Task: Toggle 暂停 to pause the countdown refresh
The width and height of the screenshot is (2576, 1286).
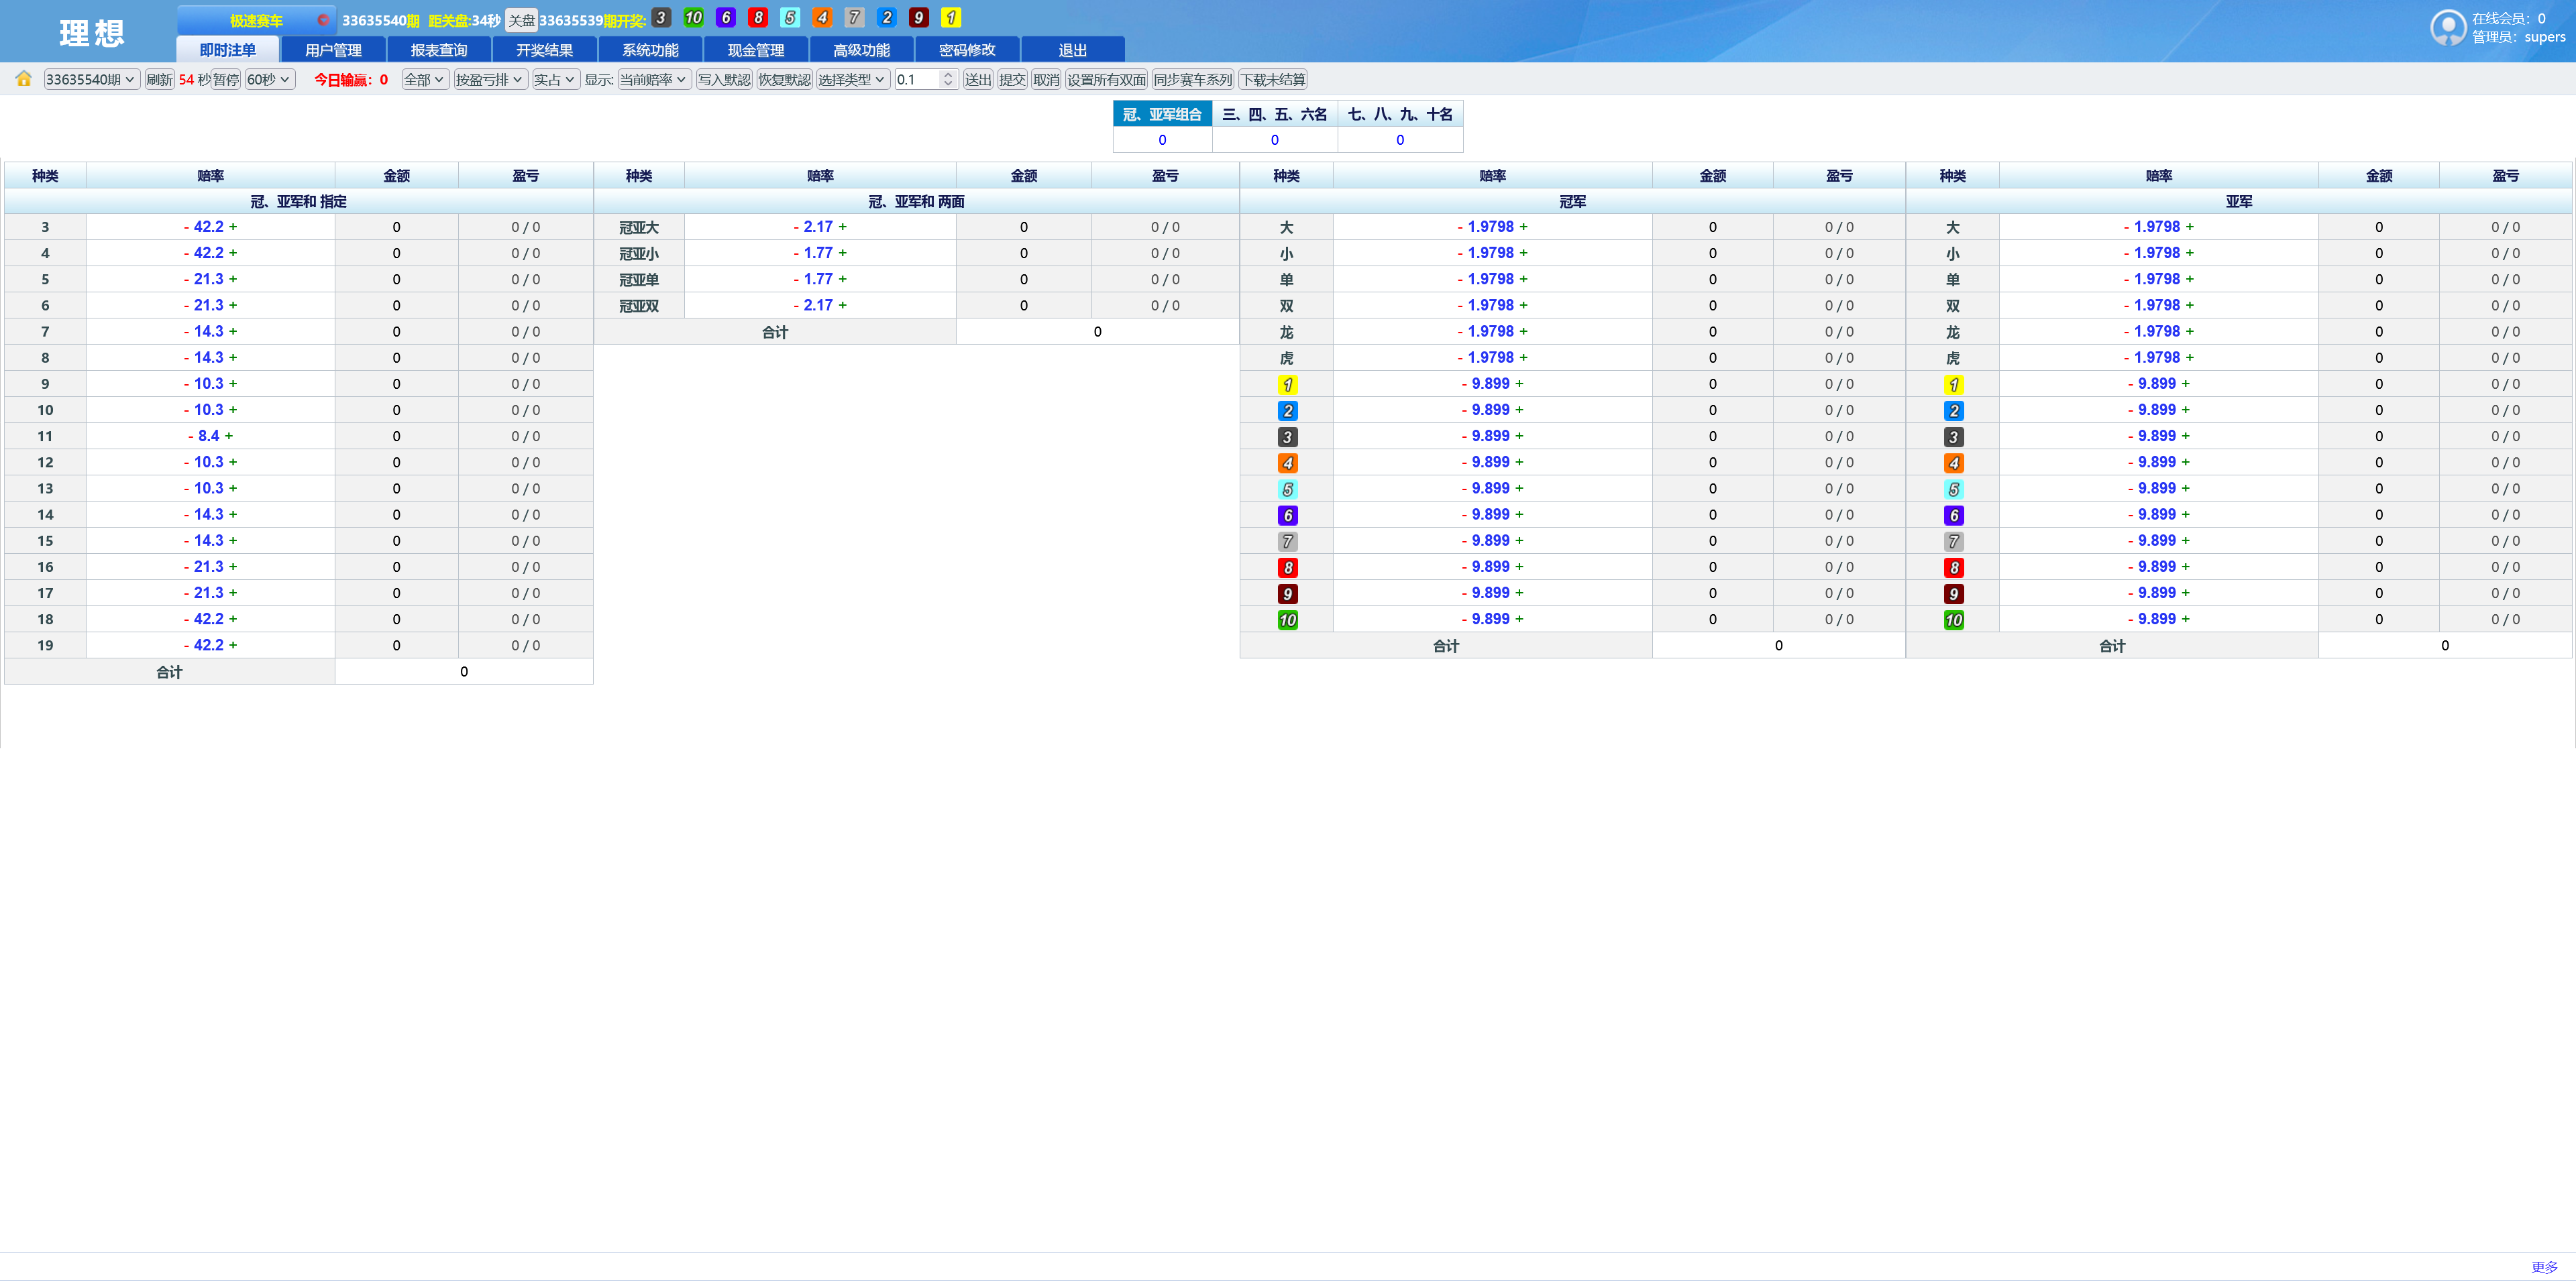Action: (226, 79)
